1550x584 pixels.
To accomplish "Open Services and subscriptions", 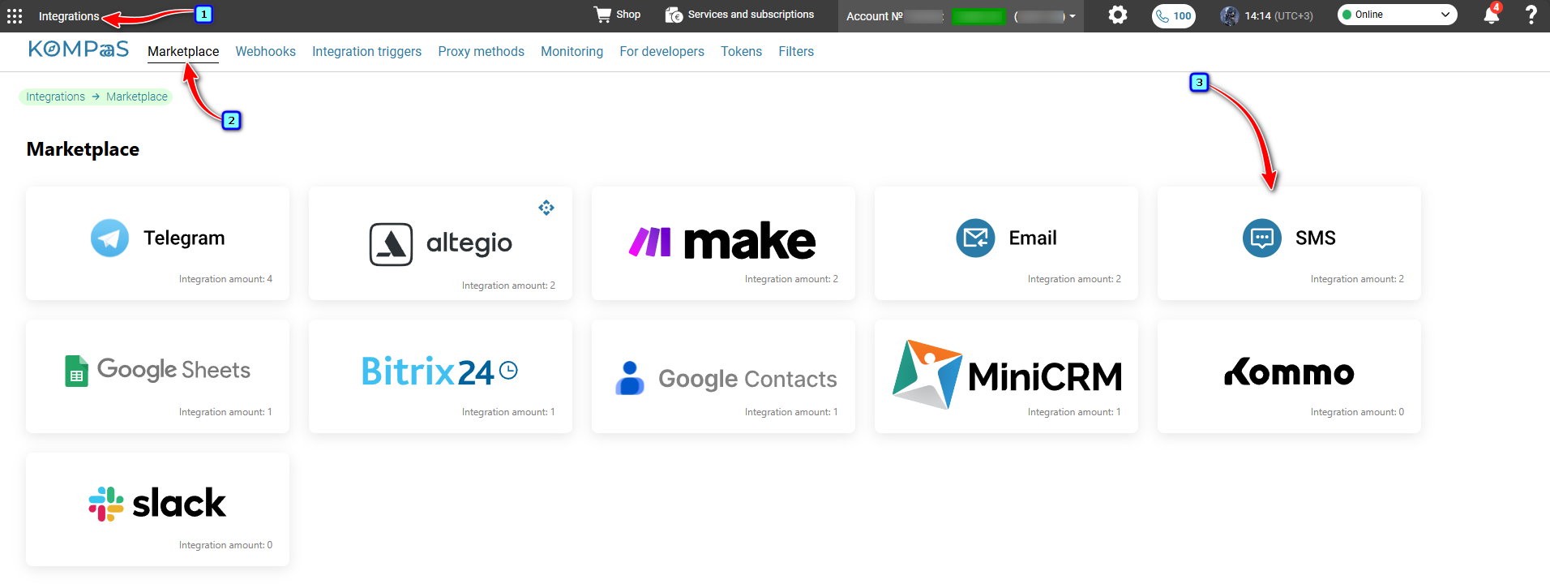I will pyautogui.click(x=739, y=15).
